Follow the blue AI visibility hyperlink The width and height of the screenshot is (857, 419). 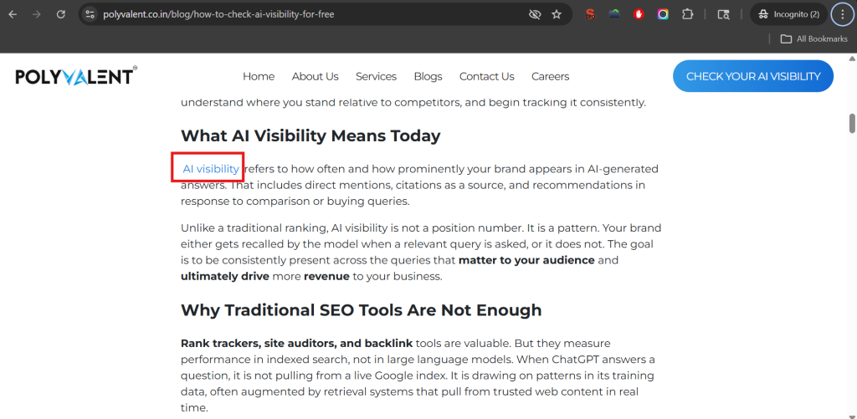tap(211, 169)
